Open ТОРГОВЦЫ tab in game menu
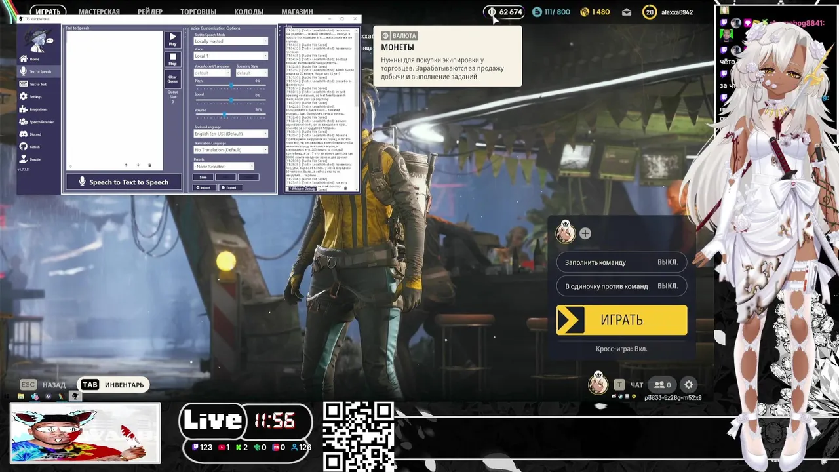839x472 pixels. coord(199,12)
